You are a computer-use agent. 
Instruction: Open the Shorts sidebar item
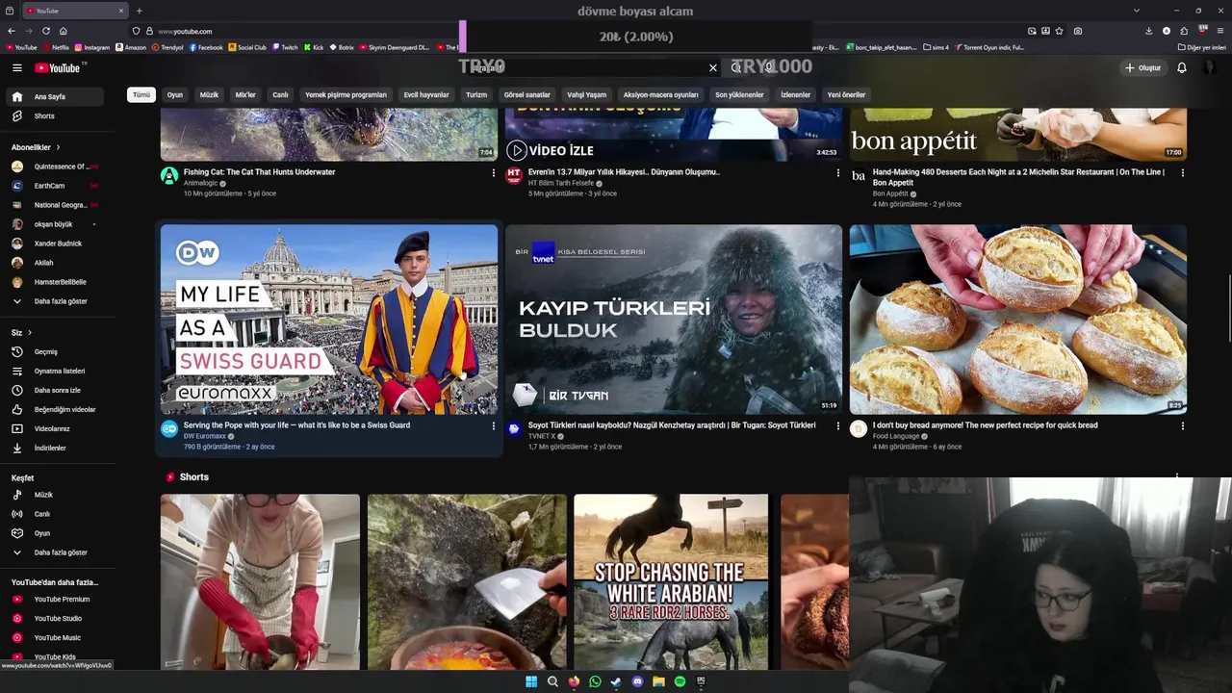pos(58,115)
